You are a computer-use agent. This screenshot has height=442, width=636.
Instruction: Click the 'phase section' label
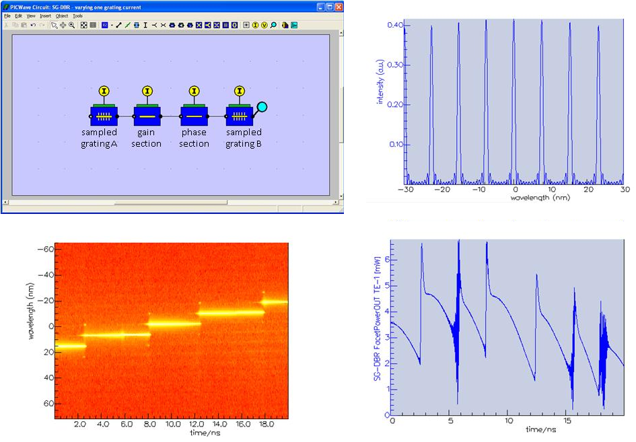coord(194,138)
